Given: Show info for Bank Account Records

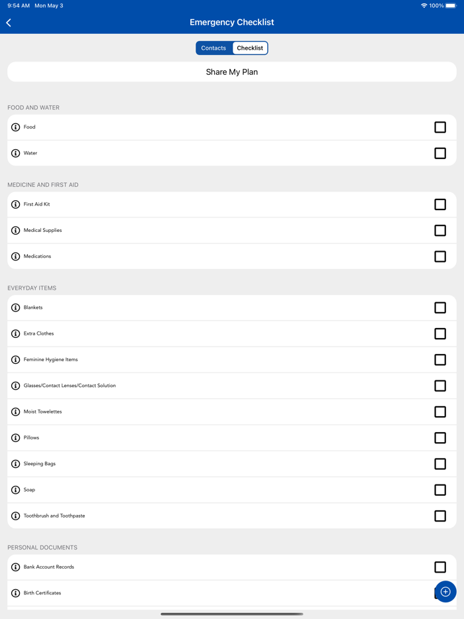Looking at the screenshot, I should tap(15, 567).
